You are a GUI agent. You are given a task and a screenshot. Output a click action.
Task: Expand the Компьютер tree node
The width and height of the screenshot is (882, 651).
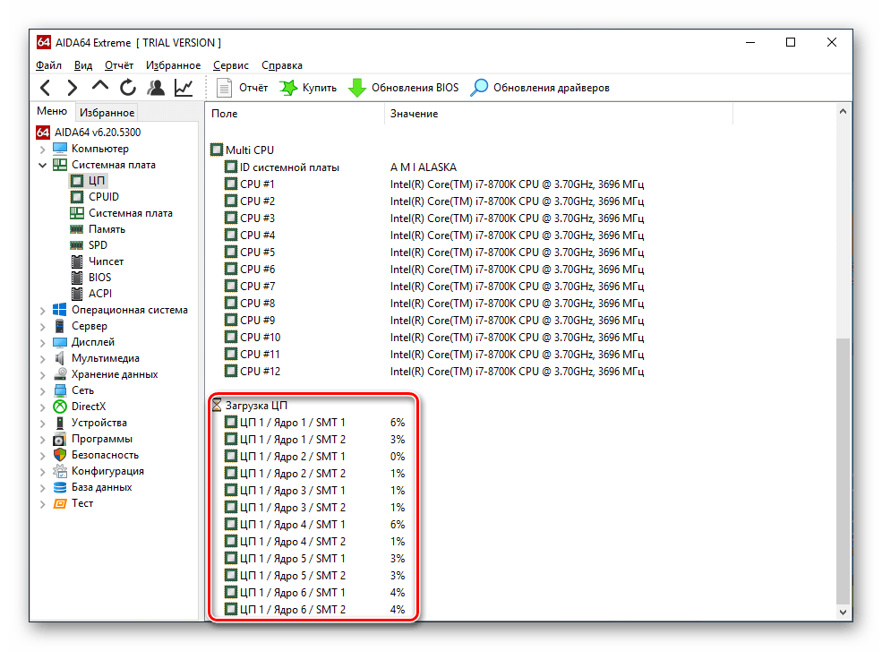(42, 149)
